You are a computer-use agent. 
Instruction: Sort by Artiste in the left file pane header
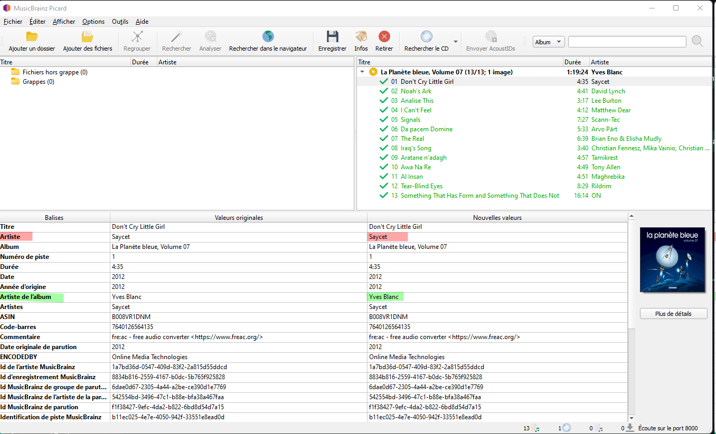coord(256,62)
